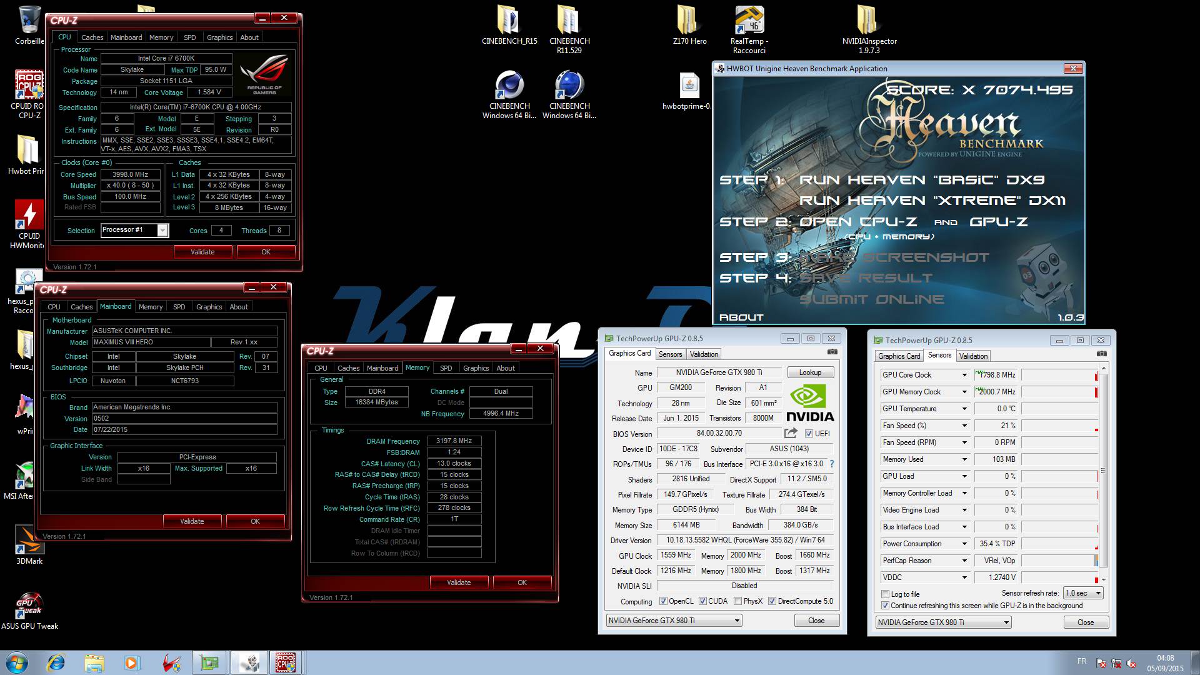Open the CINEBENCH R11.529 folder
Image resolution: width=1200 pixels, height=675 pixels.
pyautogui.click(x=569, y=29)
